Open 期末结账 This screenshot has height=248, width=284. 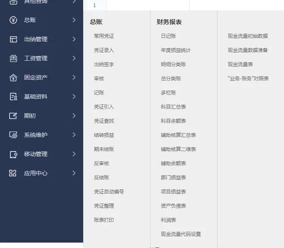pyautogui.click(x=104, y=149)
